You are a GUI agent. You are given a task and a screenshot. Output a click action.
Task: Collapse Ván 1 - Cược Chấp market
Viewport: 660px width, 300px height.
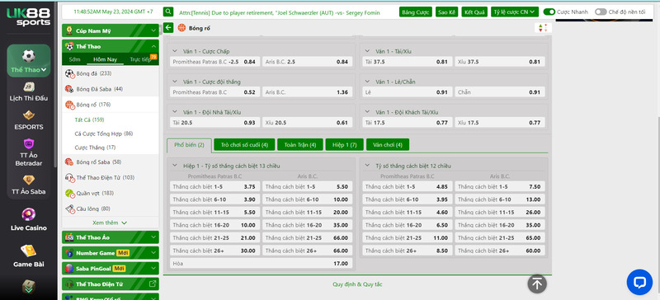click(175, 51)
